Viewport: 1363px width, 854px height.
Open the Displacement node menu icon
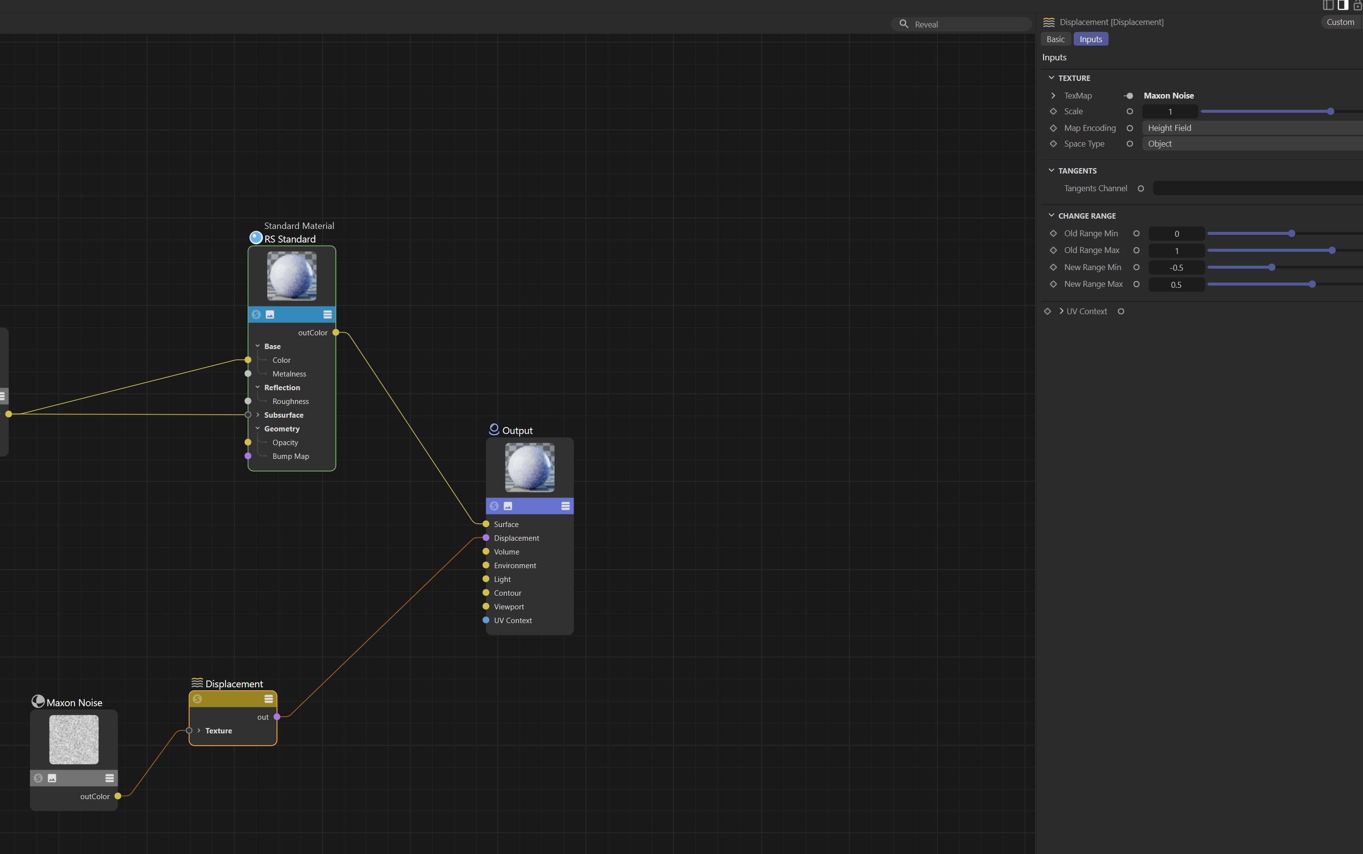(x=268, y=699)
